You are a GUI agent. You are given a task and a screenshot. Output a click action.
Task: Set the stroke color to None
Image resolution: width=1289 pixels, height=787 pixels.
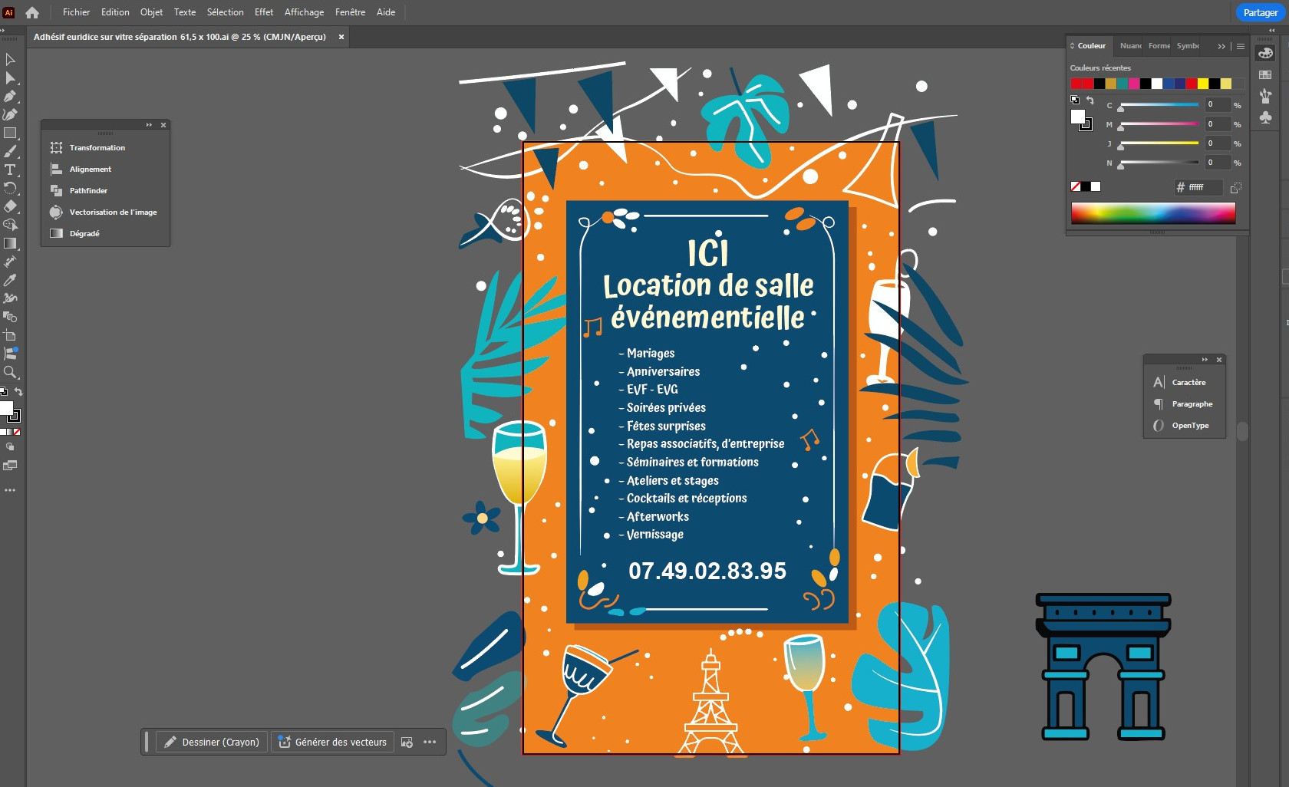tap(17, 431)
